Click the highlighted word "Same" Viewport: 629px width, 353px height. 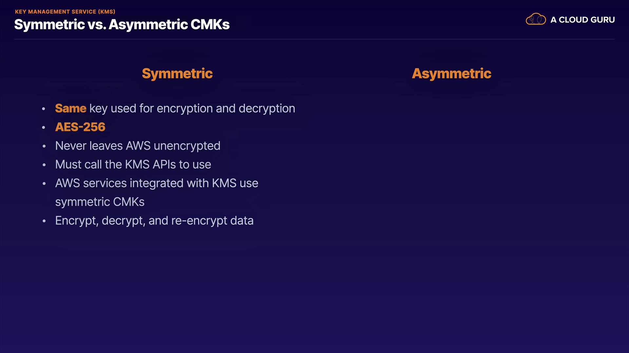pyautogui.click(x=70, y=109)
